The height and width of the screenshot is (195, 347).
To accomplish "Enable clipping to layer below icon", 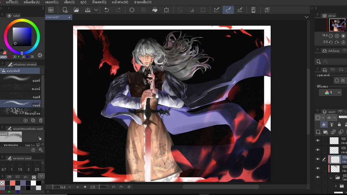I will 324,125.
